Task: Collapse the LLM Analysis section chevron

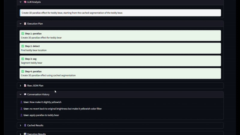Action: coord(20,2)
